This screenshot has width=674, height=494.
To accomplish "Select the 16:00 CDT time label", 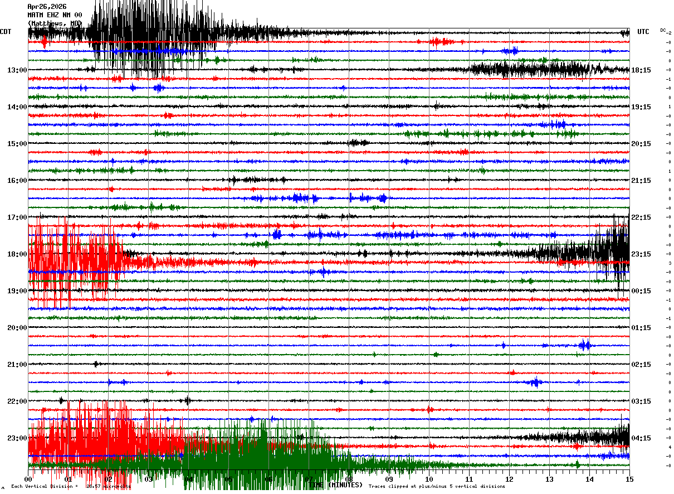I will point(17,181).
